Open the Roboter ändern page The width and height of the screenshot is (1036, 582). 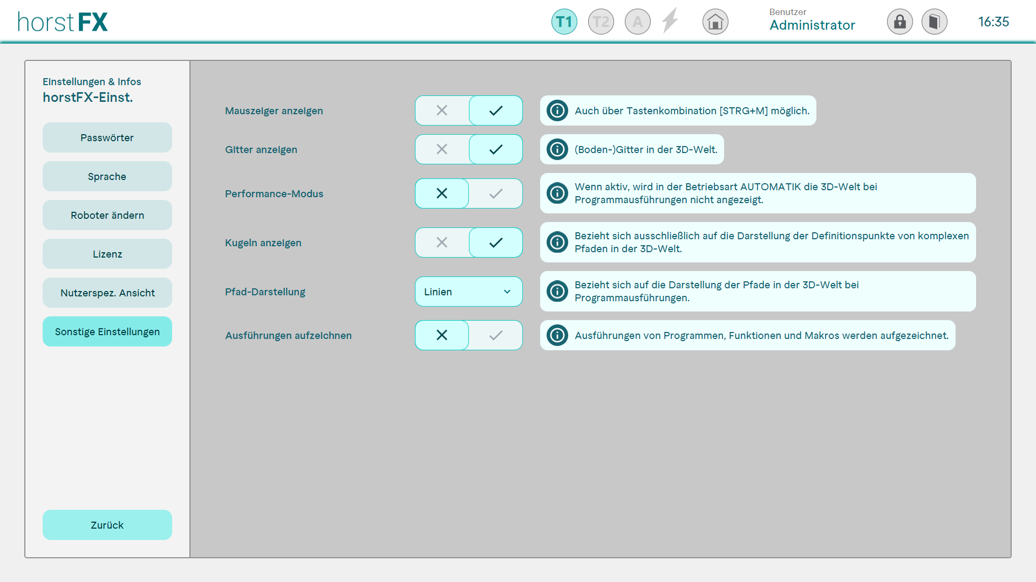pos(107,215)
